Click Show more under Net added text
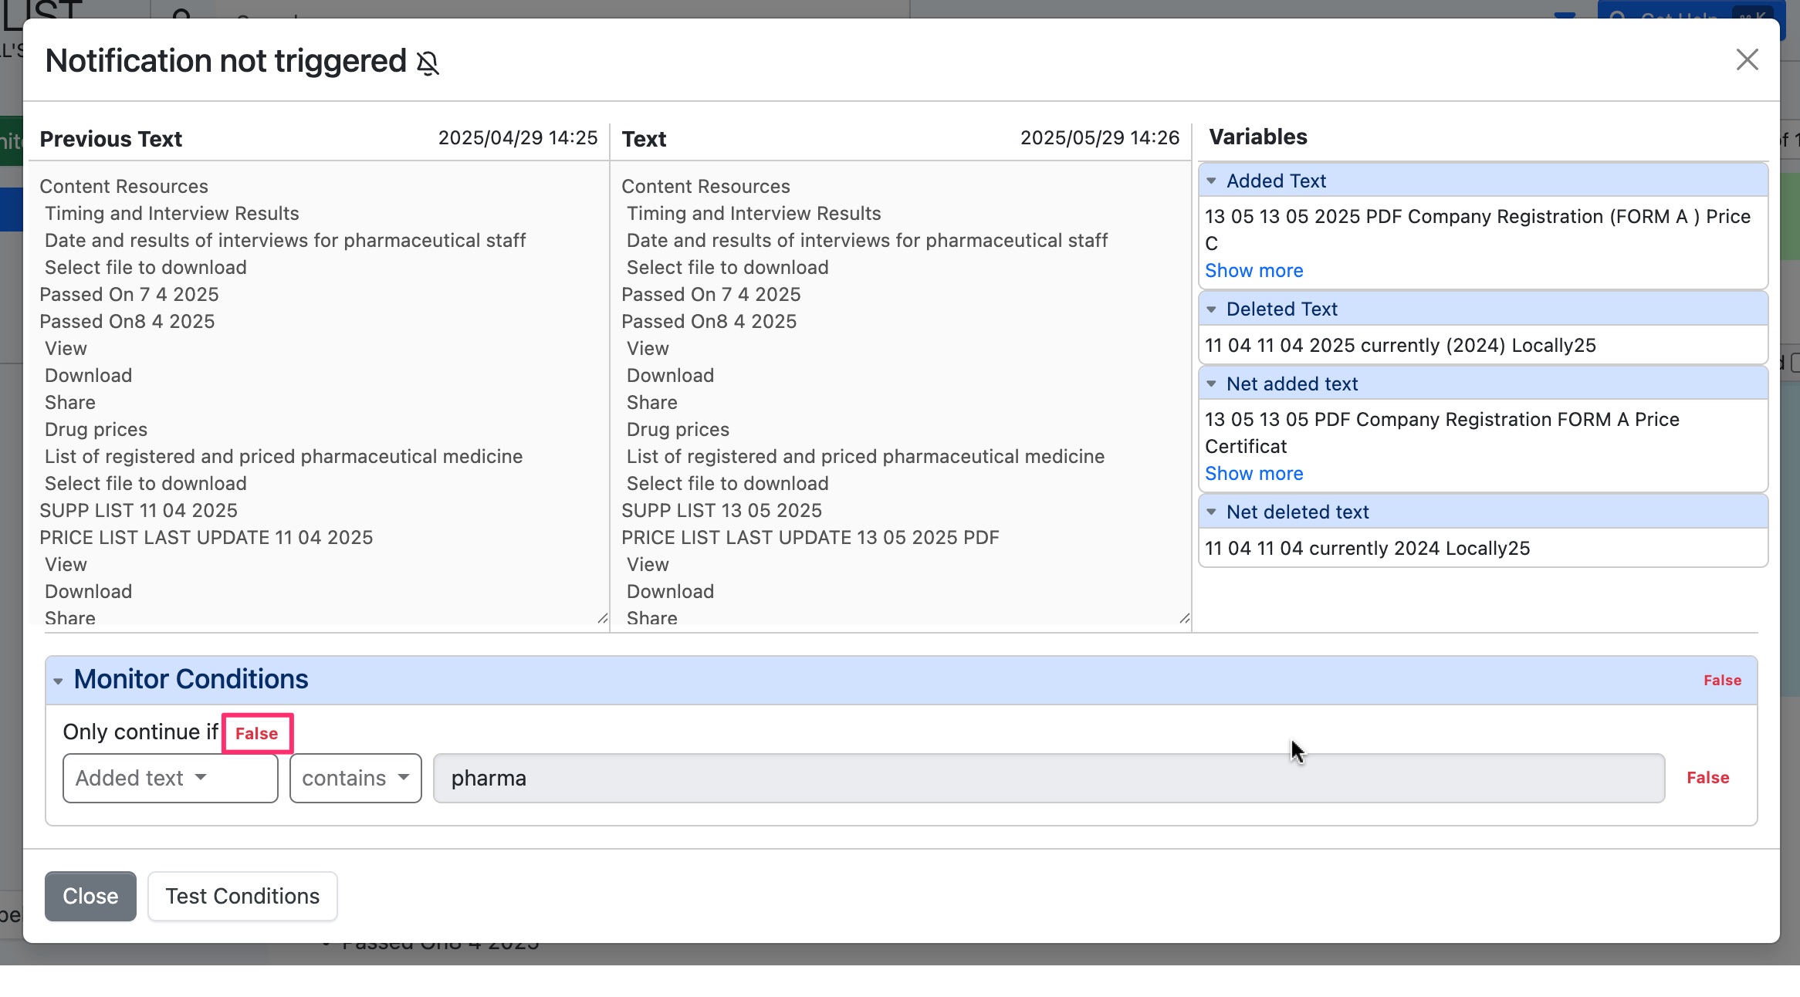This screenshot has width=1800, height=997. [1253, 473]
